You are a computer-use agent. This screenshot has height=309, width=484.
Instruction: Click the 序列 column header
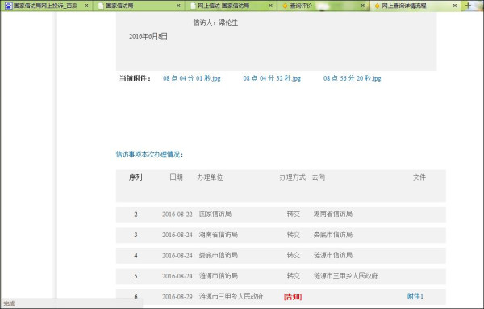click(x=136, y=177)
